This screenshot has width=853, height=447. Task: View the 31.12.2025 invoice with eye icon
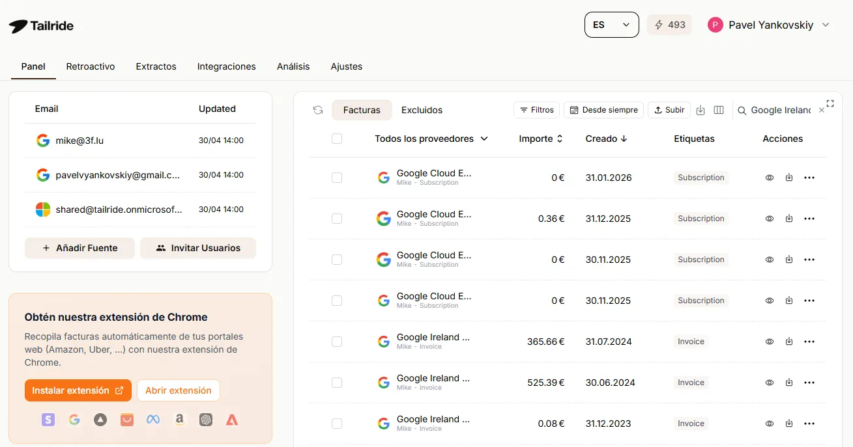(x=770, y=219)
